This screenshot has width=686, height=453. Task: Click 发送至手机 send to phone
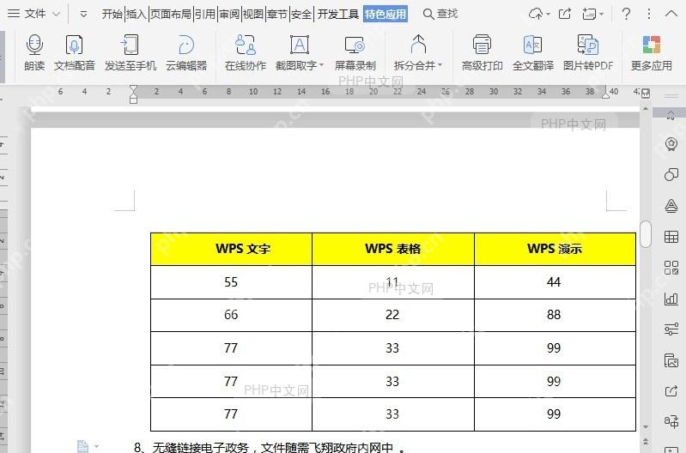(130, 53)
